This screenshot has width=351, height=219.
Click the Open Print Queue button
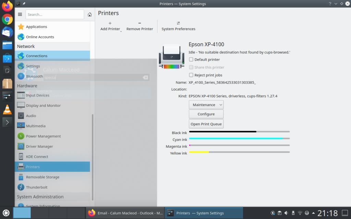[206, 124]
